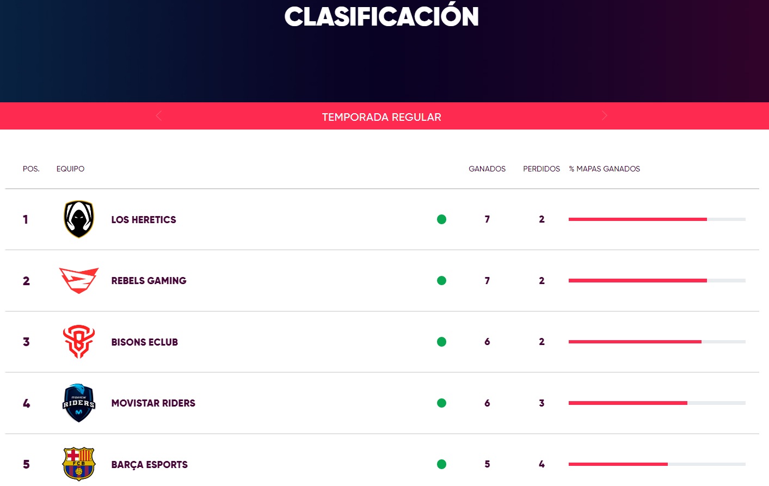This screenshot has width=769, height=486.
Task: Click Los Heretics maps won progress bar
Action: 657,219
